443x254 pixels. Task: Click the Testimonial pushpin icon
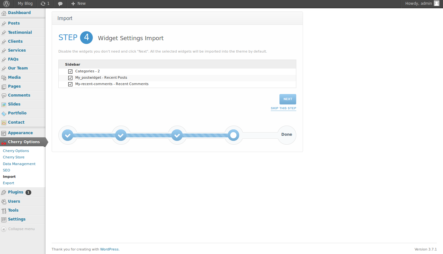tap(4, 33)
